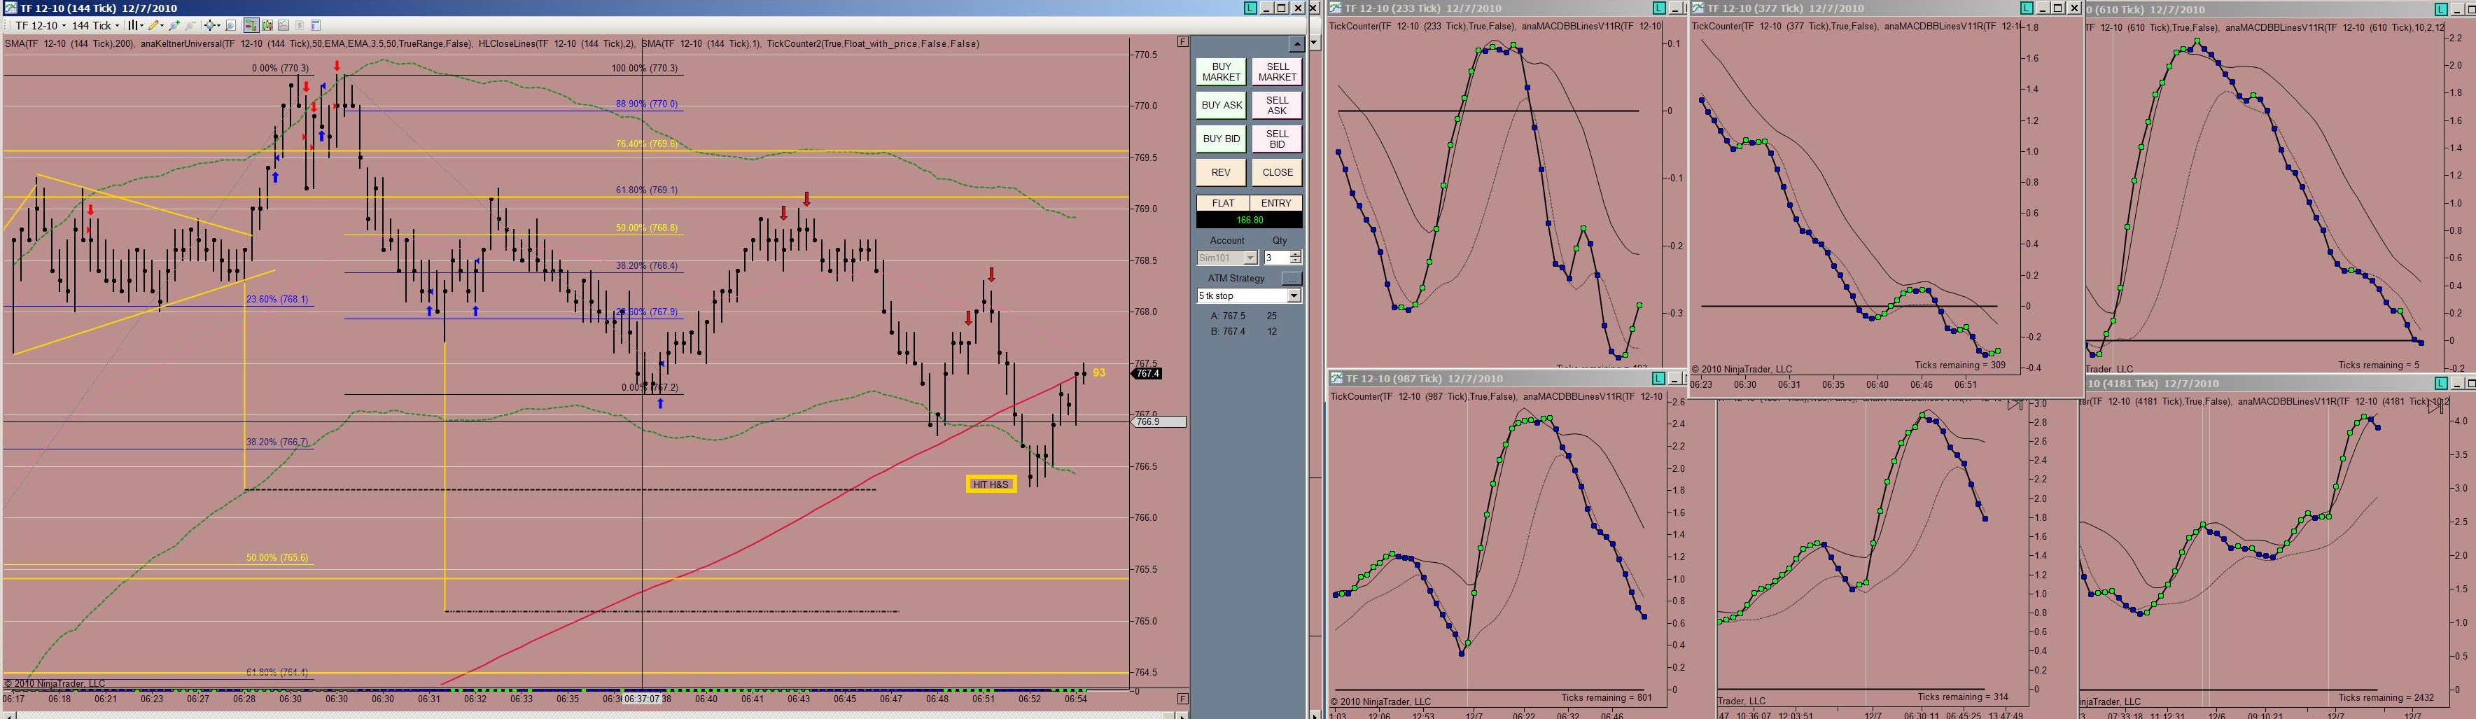Click the 06:37:07 time cursor label
Viewport: 2476px width, 719px height.
(x=641, y=699)
